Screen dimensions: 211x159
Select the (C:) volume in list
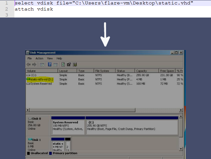pyautogui.click(x=34, y=75)
